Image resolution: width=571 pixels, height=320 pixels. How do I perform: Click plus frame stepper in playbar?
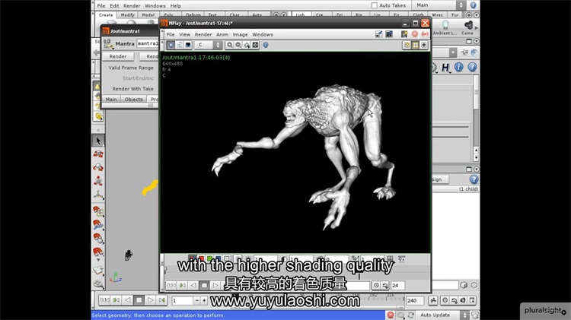pyautogui.click(x=204, y=300)
